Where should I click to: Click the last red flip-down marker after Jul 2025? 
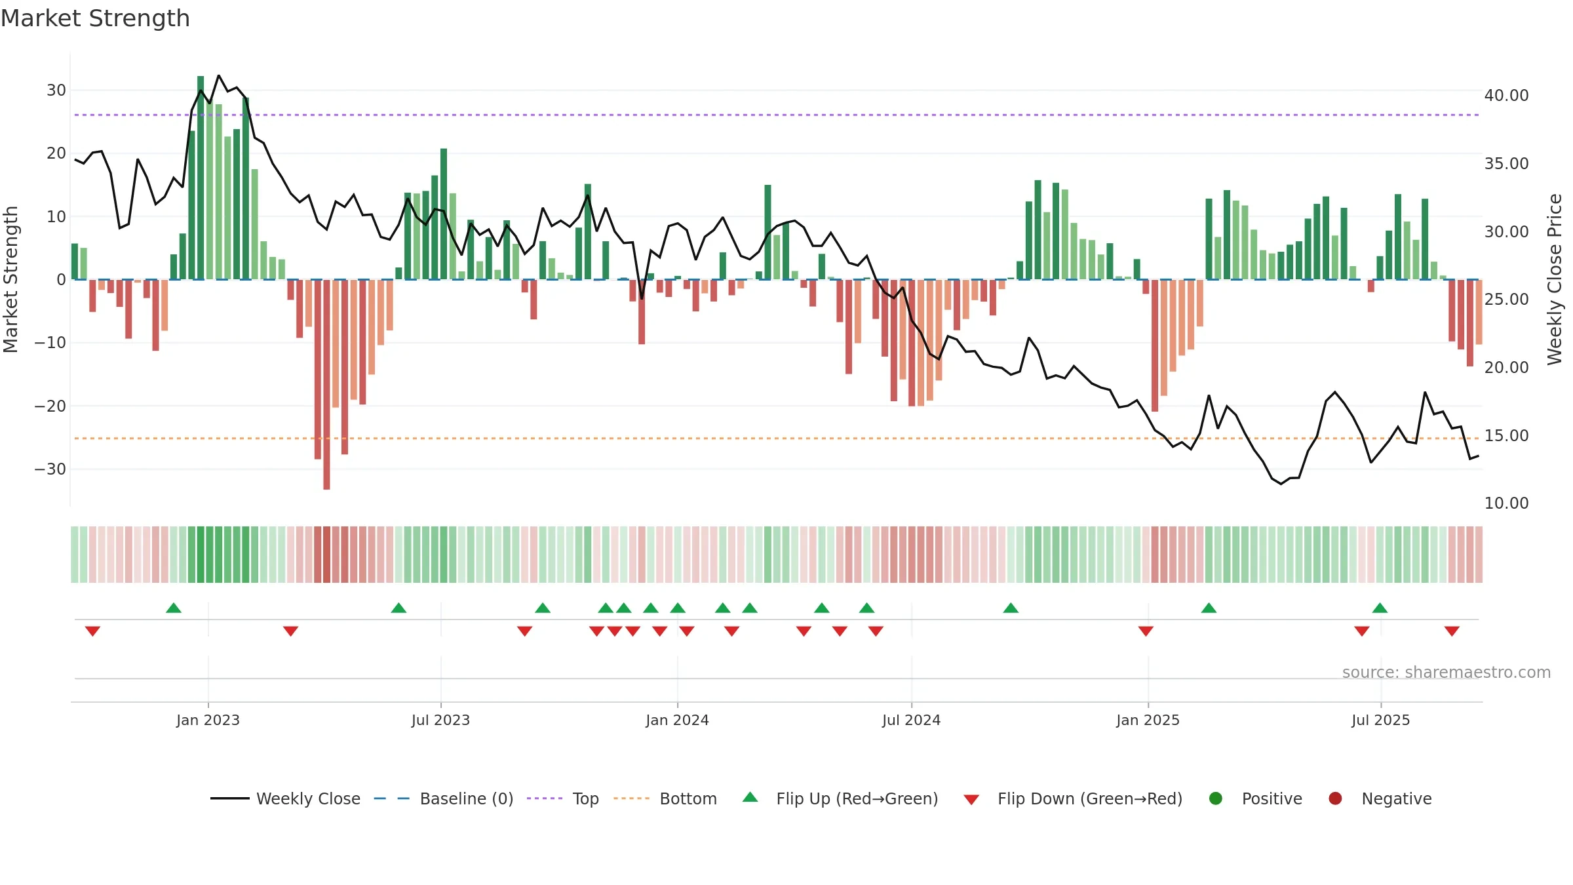1452,631
